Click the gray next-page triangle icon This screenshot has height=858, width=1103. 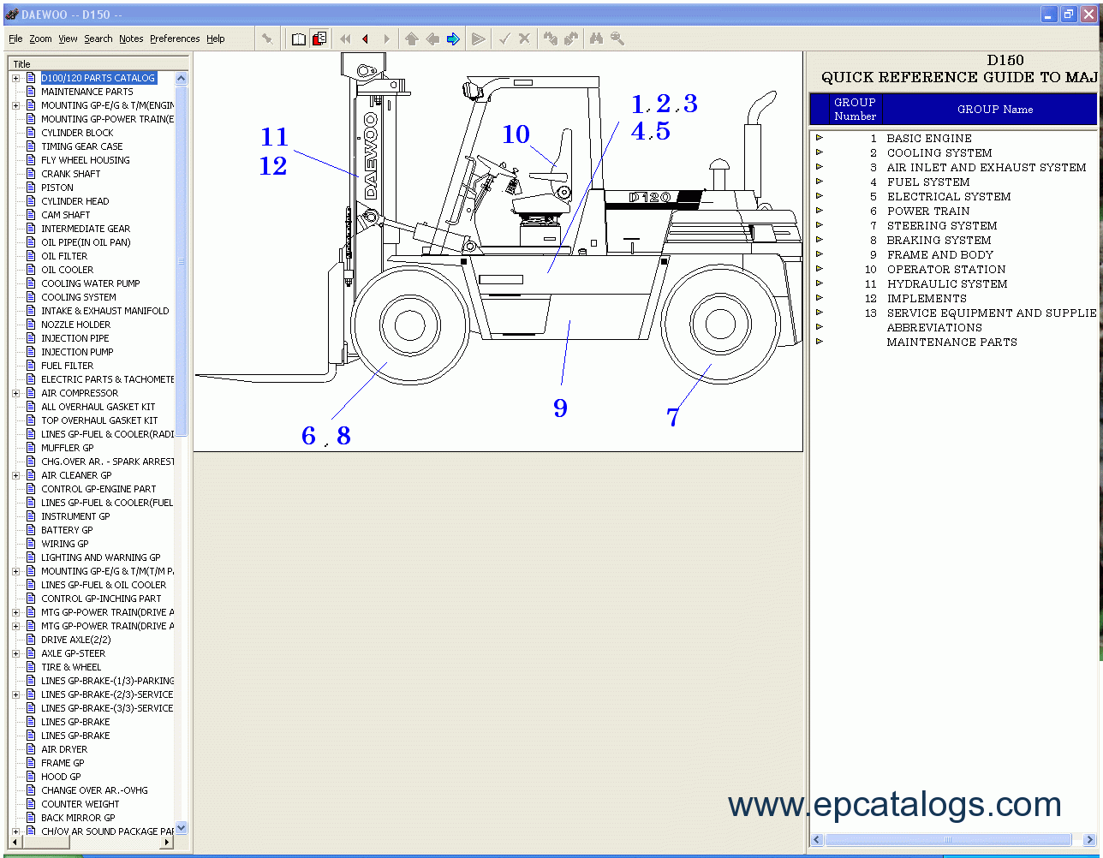(386, 39)
